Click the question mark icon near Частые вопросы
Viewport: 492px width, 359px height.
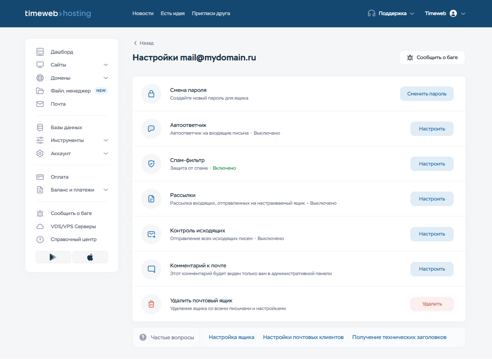click(143, 337)
